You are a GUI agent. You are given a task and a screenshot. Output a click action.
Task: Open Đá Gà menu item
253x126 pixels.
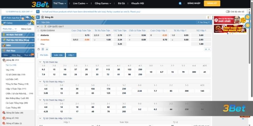coord(121,3)
